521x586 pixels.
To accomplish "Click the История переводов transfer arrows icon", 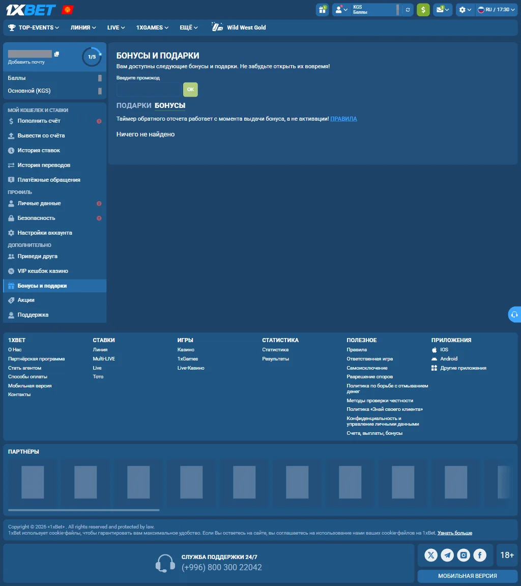I will (11, 165).
